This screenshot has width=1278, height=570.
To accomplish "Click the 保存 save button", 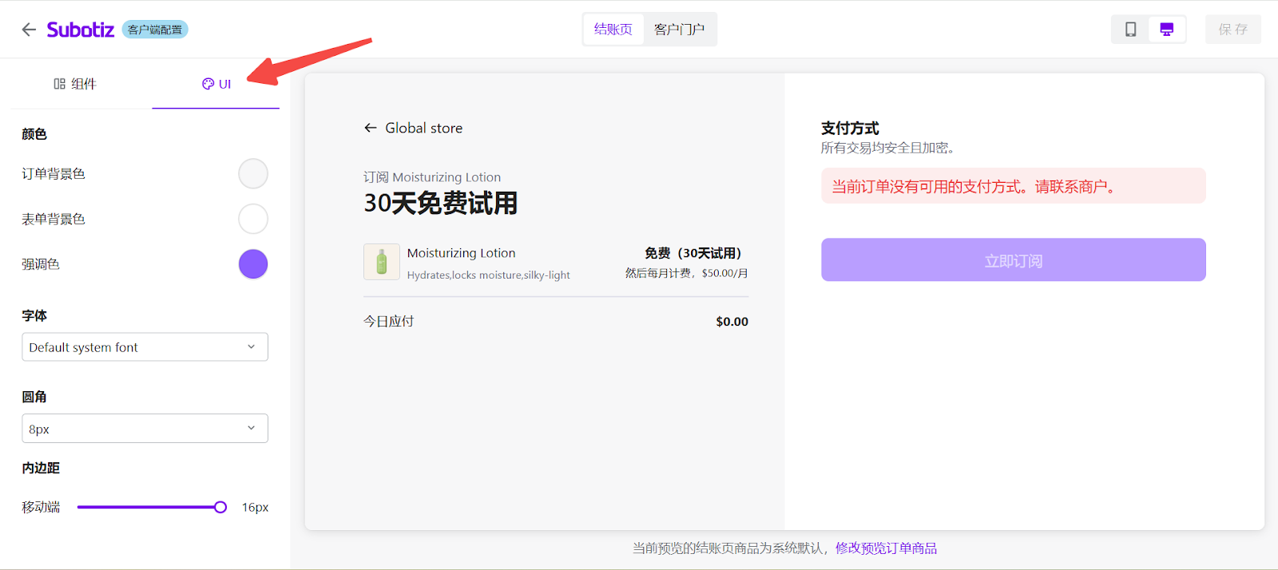I will (x=1232, y=30).
